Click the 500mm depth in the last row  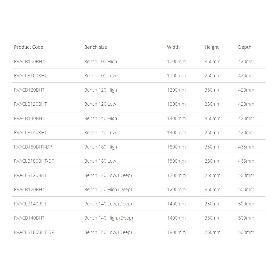tap(246, 232)
